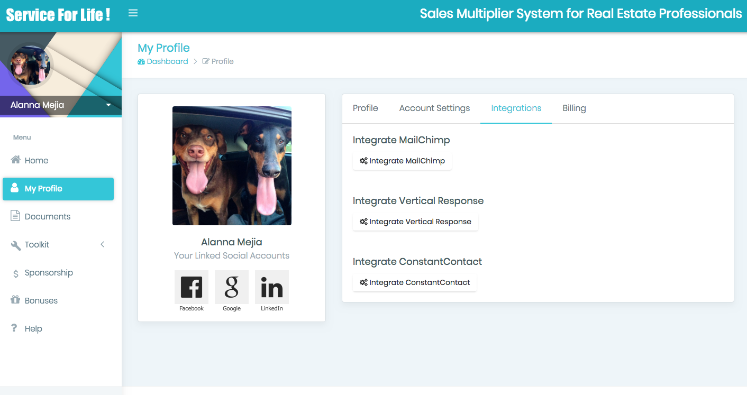This screenshot has height=395, width=747.
Task: Click the Service For Life logo
Action: point(58,15)
